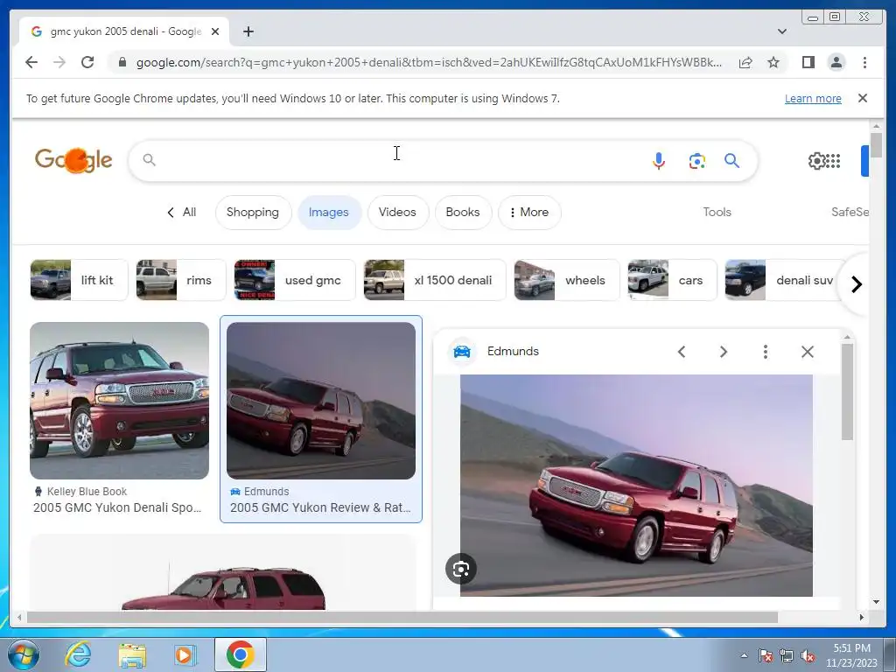Switch to the Books tab
Image resolution: width=896 pixels, height=672 pixels.
click(463, 212)
